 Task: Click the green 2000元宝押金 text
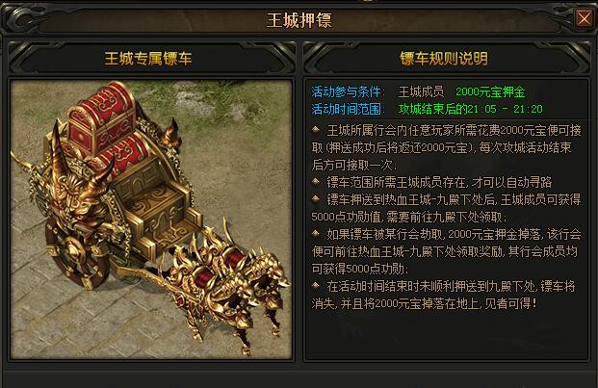click(490, 91)
